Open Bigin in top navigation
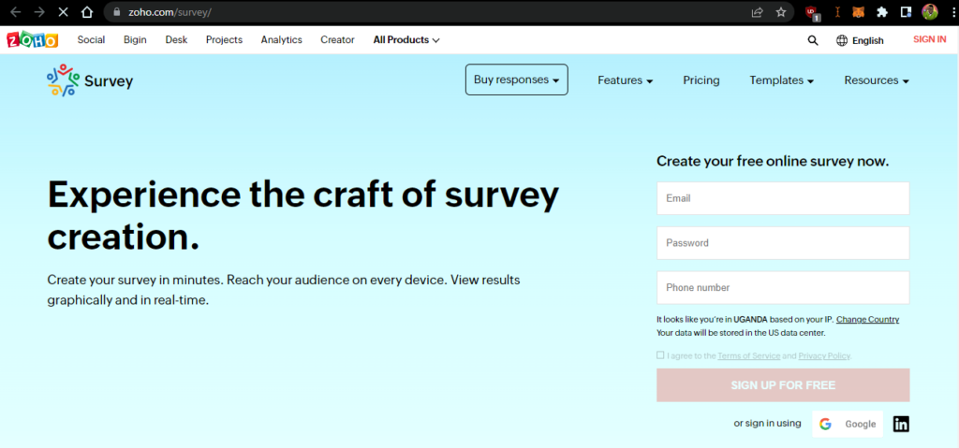 (135, 39)
